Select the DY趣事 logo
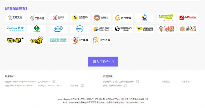Viewport: 205px width, 108px height. click(x=80, y=40)
